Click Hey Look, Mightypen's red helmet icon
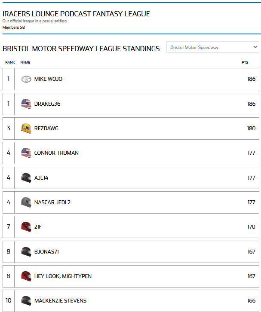Image resolution: width=261 pixels, height=312 pixels. click(26, 276)
